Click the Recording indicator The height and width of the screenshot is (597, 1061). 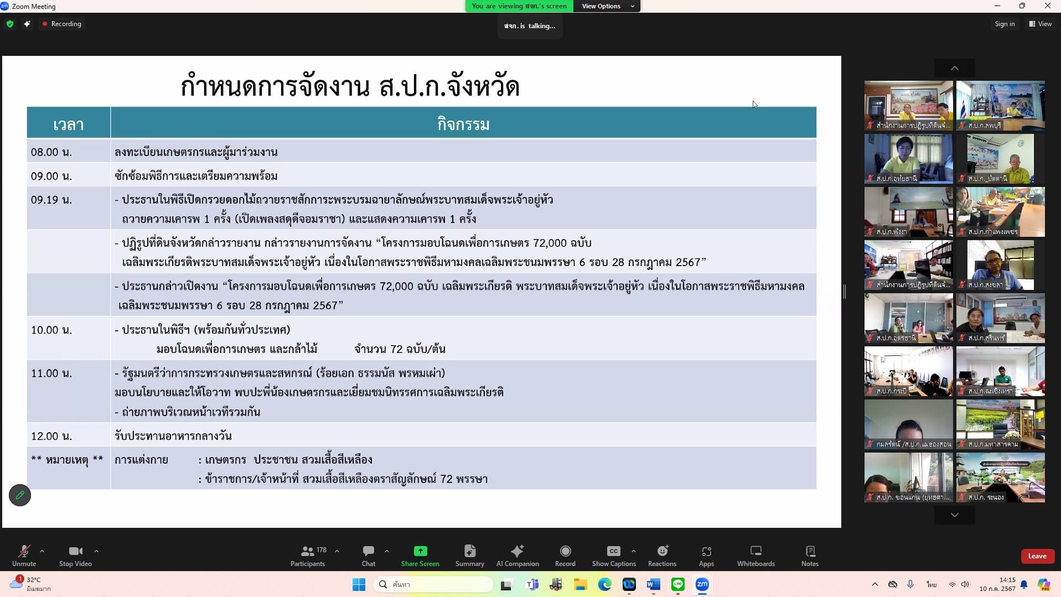tap(62, 24)
